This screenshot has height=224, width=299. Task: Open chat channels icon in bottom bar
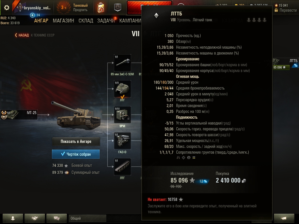click(57, 218)
